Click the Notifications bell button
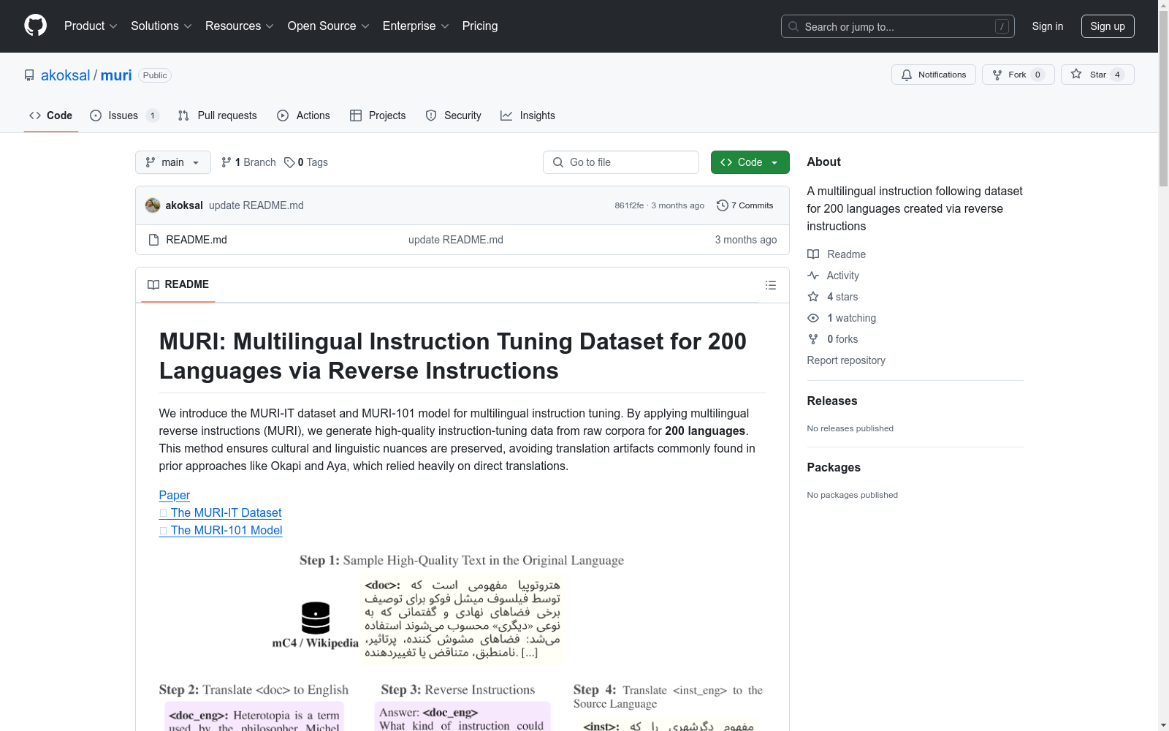 click(933, 75)
